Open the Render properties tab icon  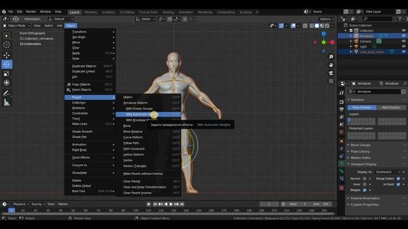pyautogui.click(x=342, y=102)
